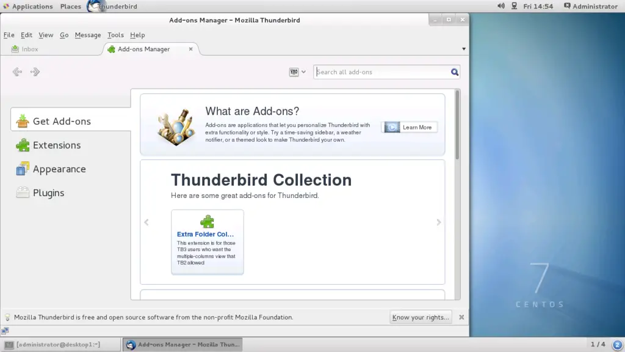Click the lightbulb notification icon

click(x=7, y=317)
